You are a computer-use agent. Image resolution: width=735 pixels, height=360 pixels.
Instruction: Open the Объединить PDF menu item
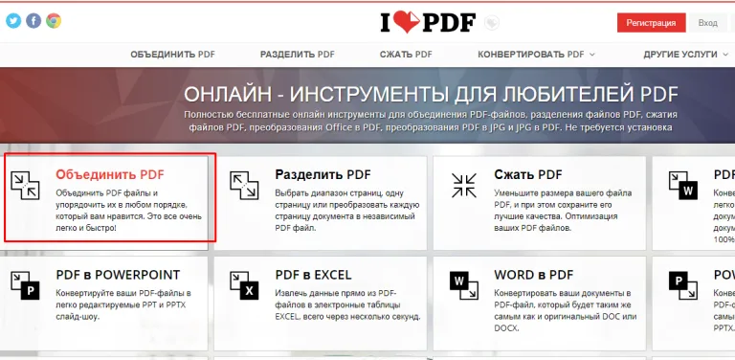coord(172,55)
